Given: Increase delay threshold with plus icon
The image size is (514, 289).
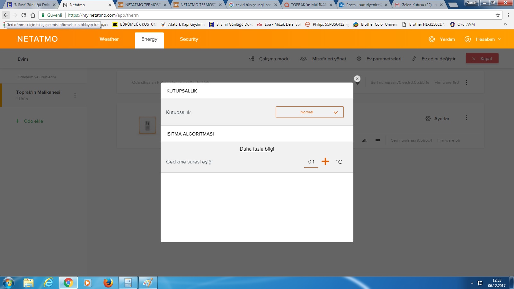Looking at the screenshot, I should click(325, 162).
